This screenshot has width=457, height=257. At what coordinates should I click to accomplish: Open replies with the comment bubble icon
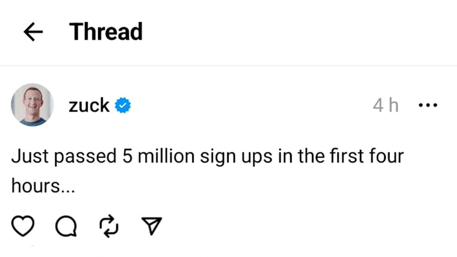[x=66, y=227]
